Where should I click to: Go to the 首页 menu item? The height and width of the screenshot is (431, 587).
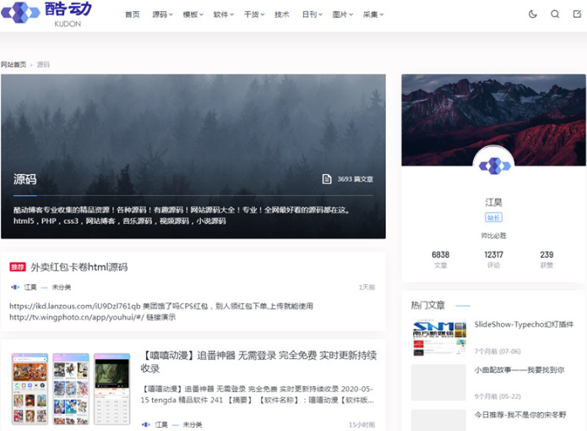[133, 14]
